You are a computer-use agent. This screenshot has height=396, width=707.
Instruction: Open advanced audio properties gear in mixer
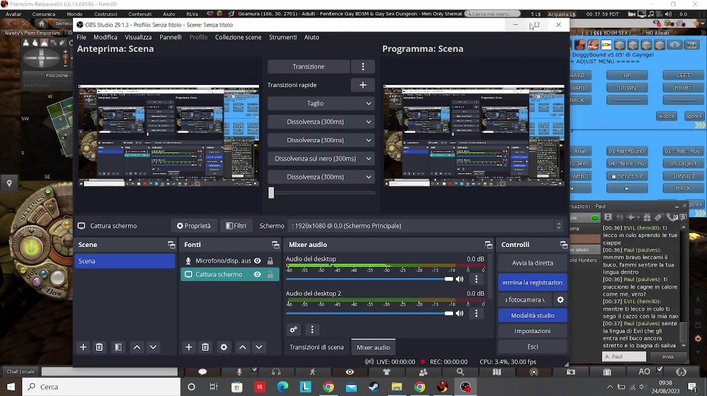coord(293,330)
